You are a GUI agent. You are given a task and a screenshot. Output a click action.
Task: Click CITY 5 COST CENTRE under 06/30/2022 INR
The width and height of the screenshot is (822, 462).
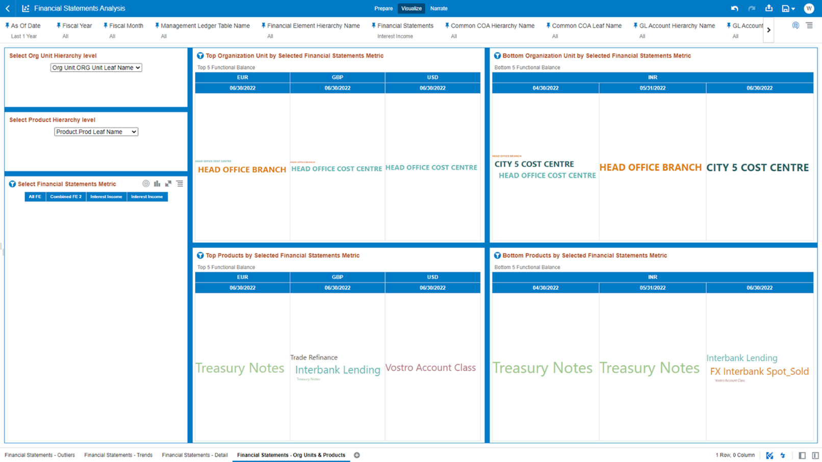(758, 168)
